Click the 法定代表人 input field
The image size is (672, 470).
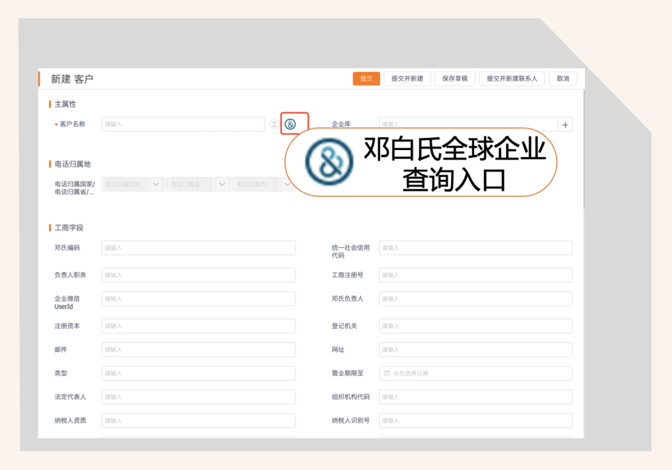coord(198,397)
